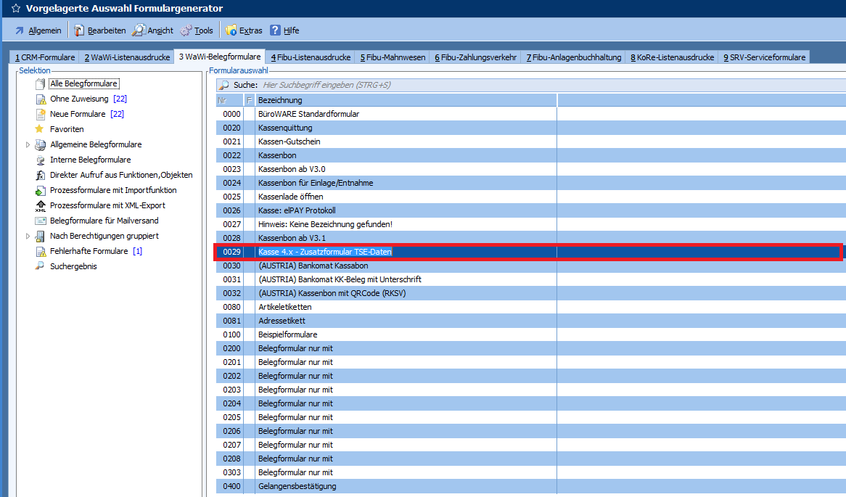The height and width of the screenshot is (497, 846).
Task: Click the star icon in title bar
Action: [x=15, y=9]
